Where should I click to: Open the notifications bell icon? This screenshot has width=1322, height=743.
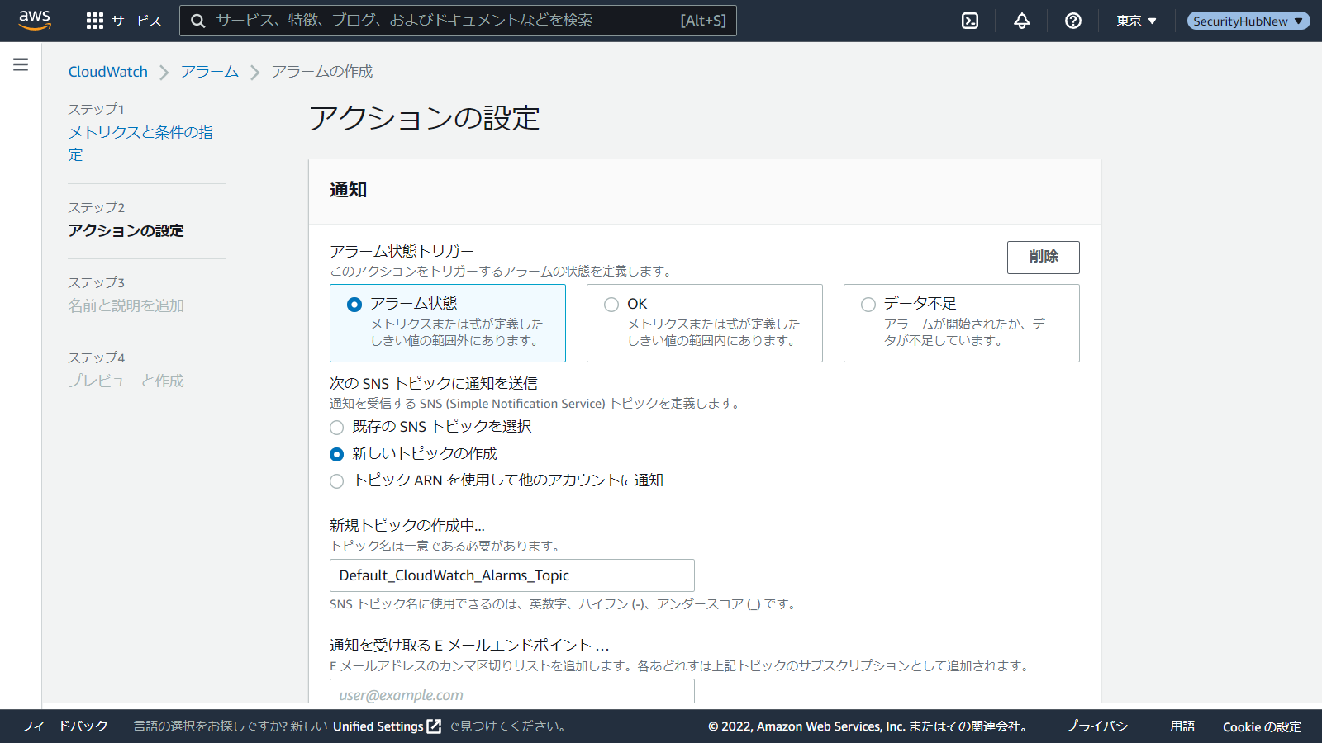coord(1022,21)
